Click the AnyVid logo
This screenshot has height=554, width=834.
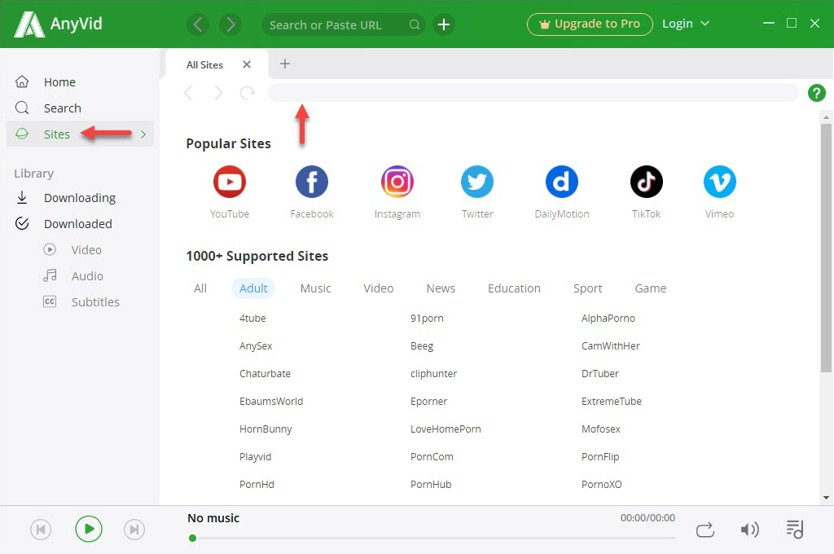[58, 24]
